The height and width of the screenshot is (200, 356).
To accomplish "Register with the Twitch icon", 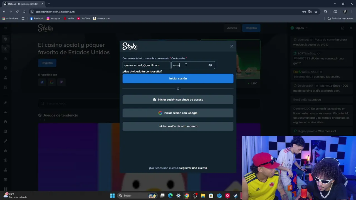I will coord(61,82).
